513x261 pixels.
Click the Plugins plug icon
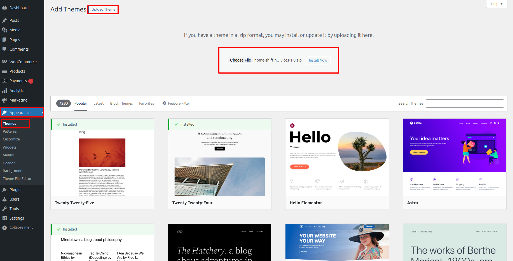[x=4, y=190]
